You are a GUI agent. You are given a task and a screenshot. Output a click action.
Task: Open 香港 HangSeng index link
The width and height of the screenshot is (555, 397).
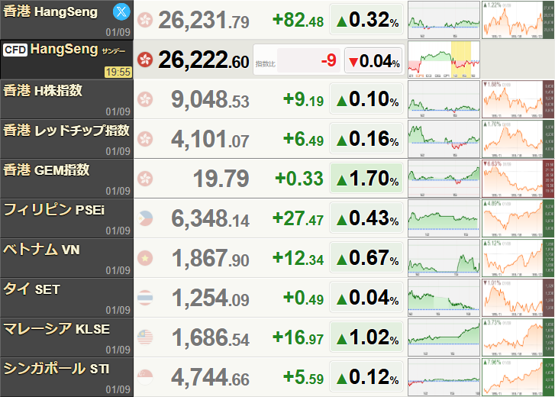click(50, 12)
